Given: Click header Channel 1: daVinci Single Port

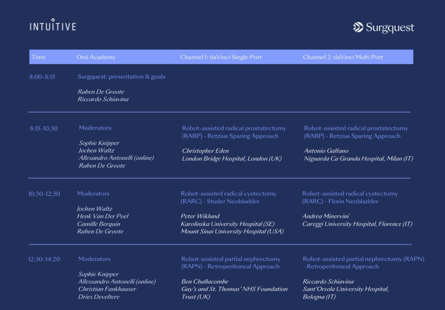Looking at the screenshot, I should tap(221, 57).
